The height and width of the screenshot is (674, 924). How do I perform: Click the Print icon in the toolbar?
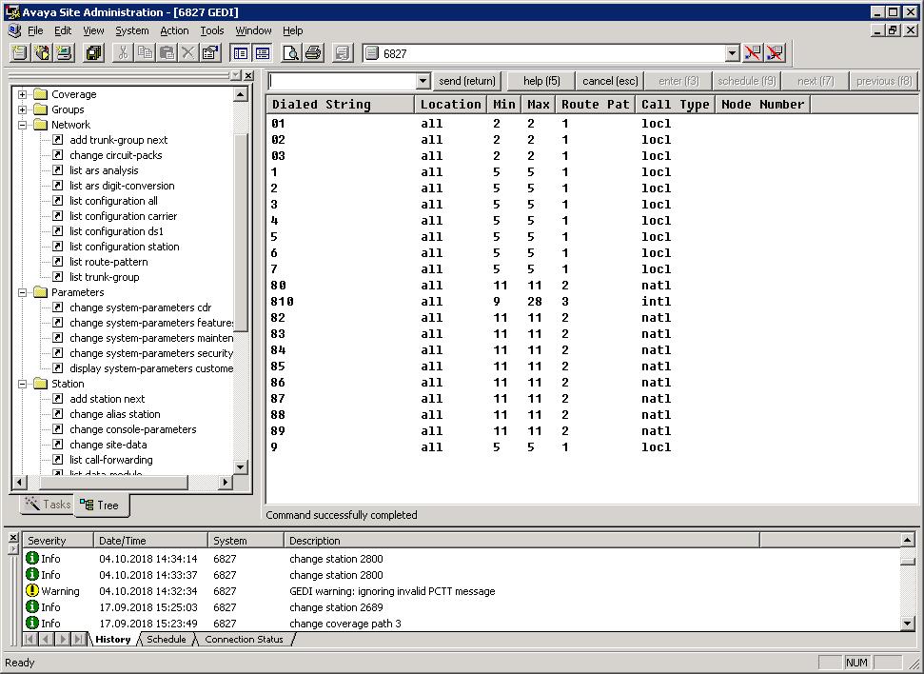pyautogui.click(x=313, y=53)
